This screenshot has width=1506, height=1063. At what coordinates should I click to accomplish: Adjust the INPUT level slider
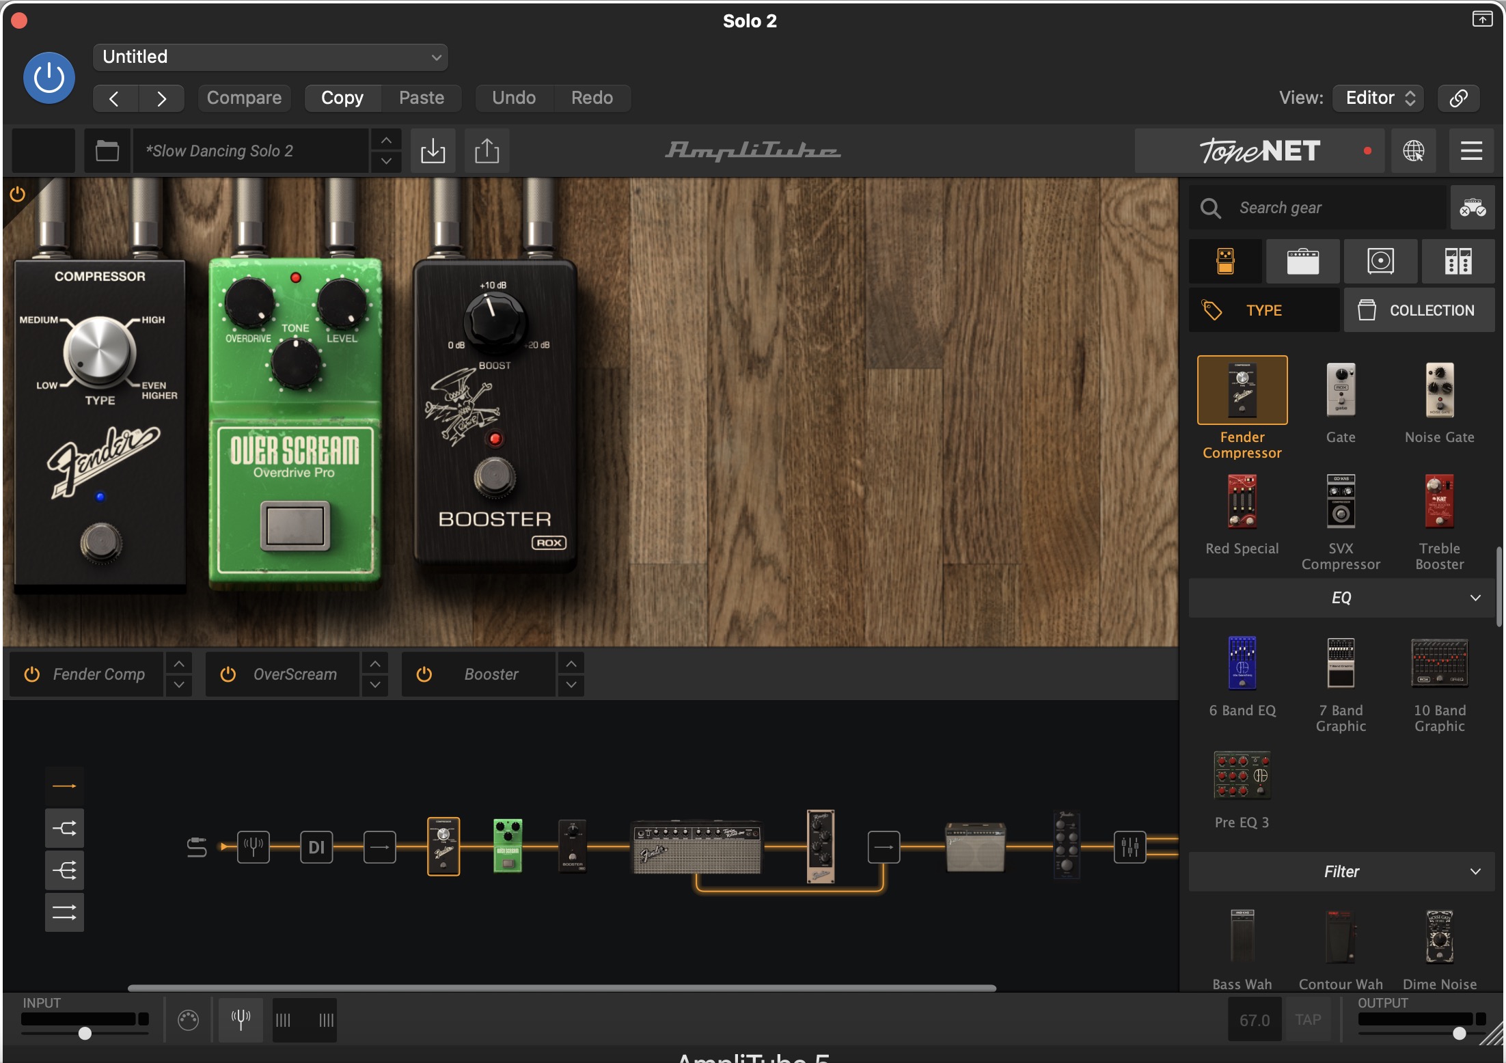tap(85, 1033)
